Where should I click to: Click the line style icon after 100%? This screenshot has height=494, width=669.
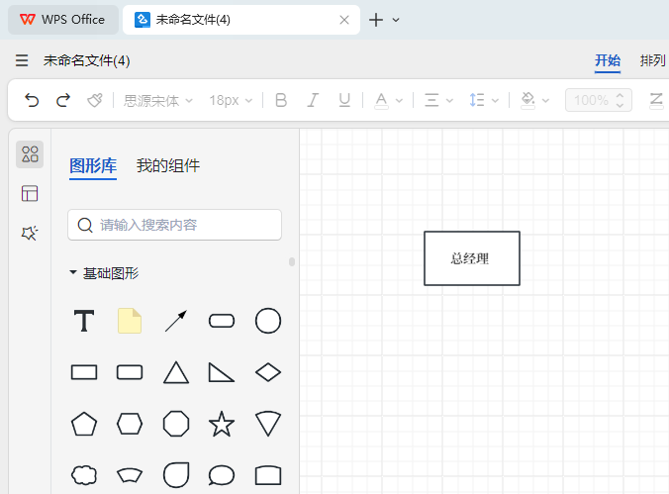(x=656, y=101)
